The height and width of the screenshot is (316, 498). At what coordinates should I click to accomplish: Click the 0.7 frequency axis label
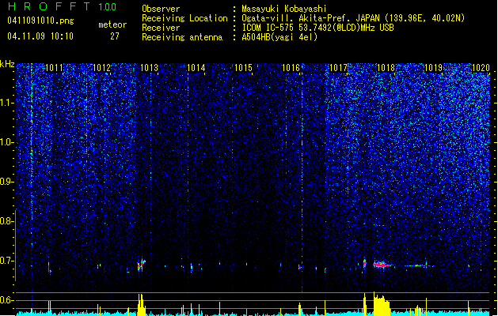[6, 261]
